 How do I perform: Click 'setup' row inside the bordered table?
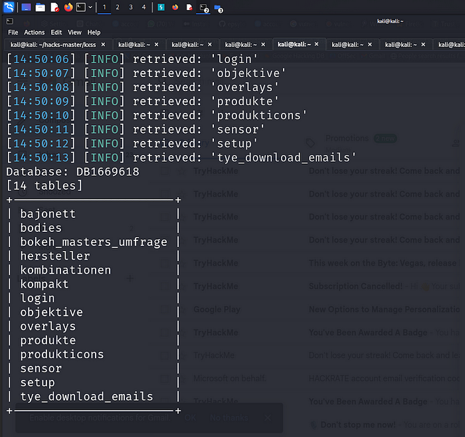[37, 383]
